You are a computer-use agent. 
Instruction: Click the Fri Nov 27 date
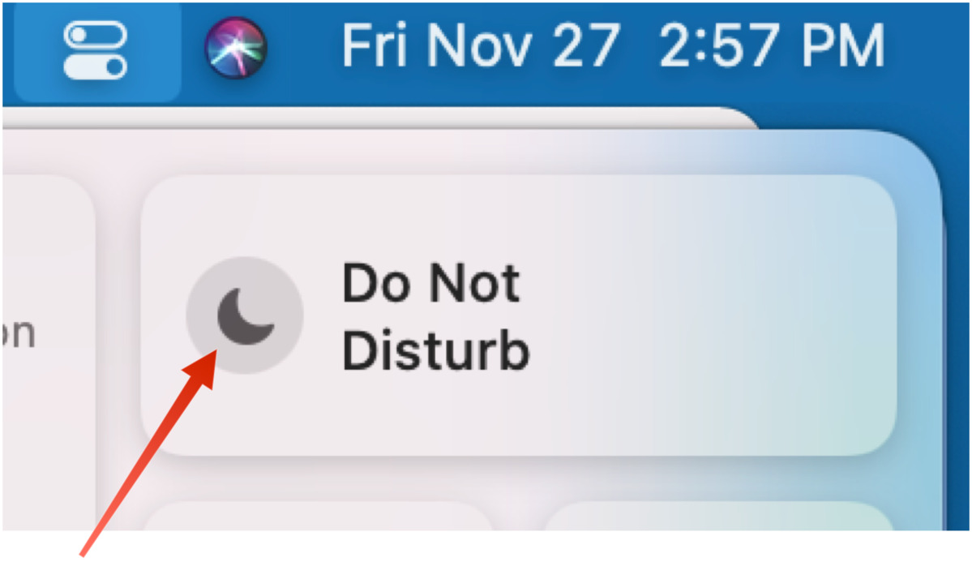point(481,45)
